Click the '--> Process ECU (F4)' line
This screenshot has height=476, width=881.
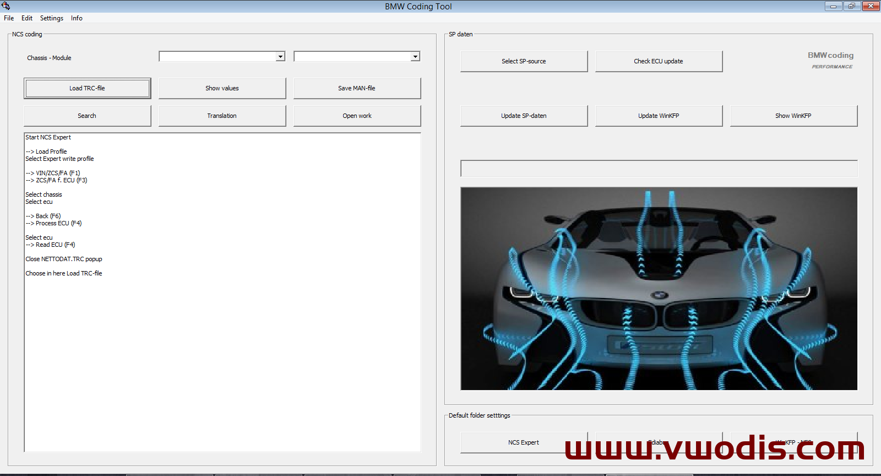click(x=53, y=223)
